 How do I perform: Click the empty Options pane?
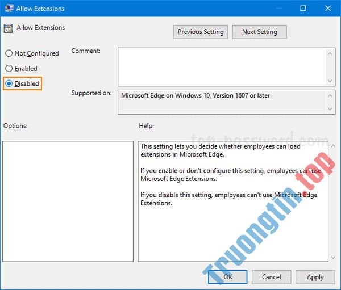(68, 201)
